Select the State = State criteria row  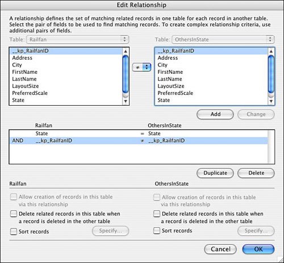coord(139,133)
